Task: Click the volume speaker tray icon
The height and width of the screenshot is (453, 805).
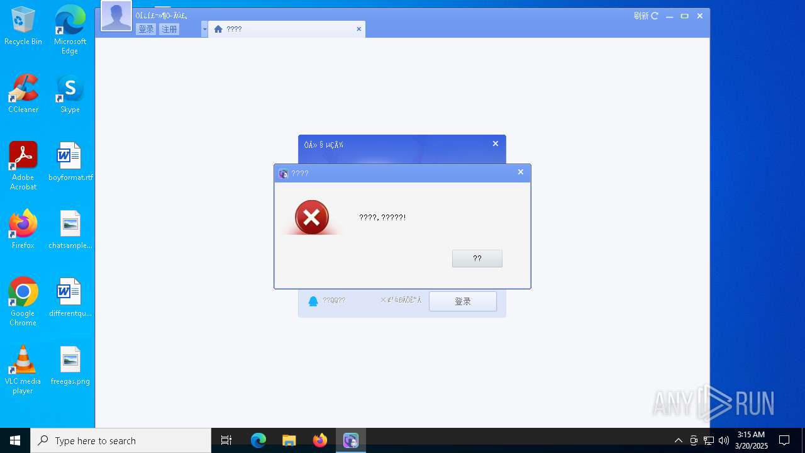Action: [724, 440]
